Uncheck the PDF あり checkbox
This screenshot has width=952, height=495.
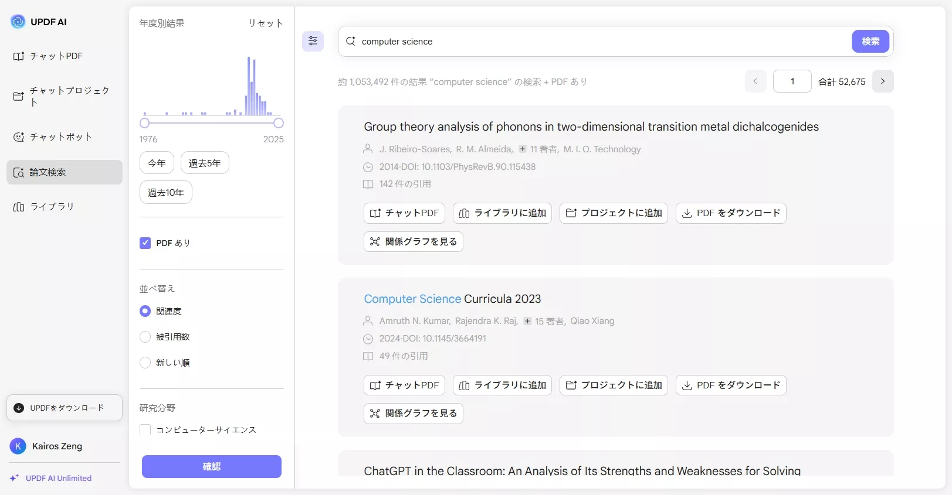[x=145, y=243]
